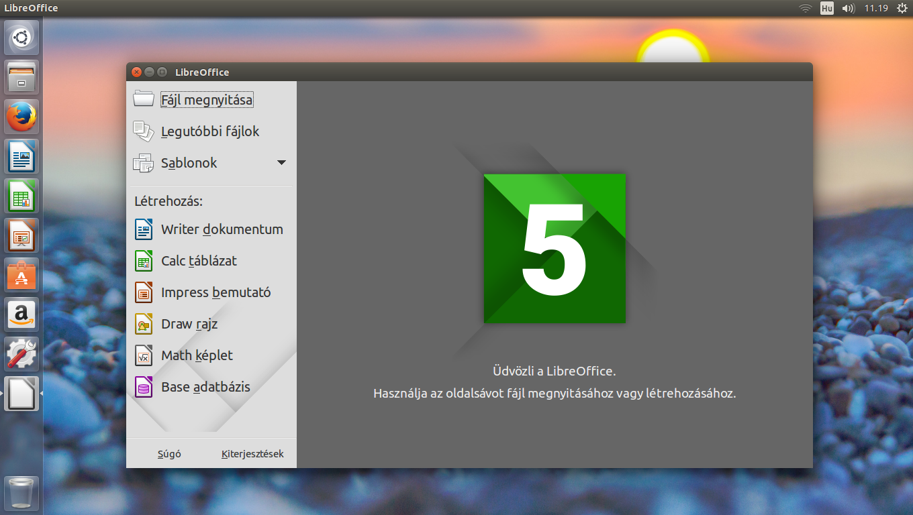Launch Firefox from the Ubuntu dock
Screen dimensions: 913x515
click(x=21, y=117)
